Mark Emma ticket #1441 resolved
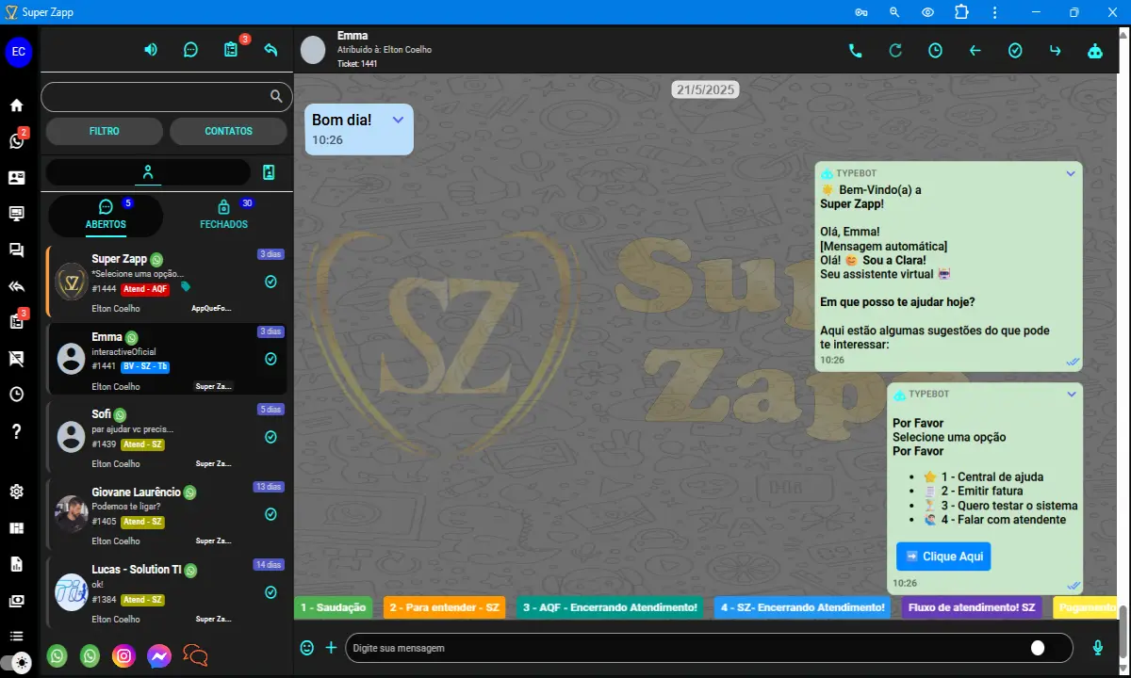This screenshot has width=1131, height=678. click(270, 359)
